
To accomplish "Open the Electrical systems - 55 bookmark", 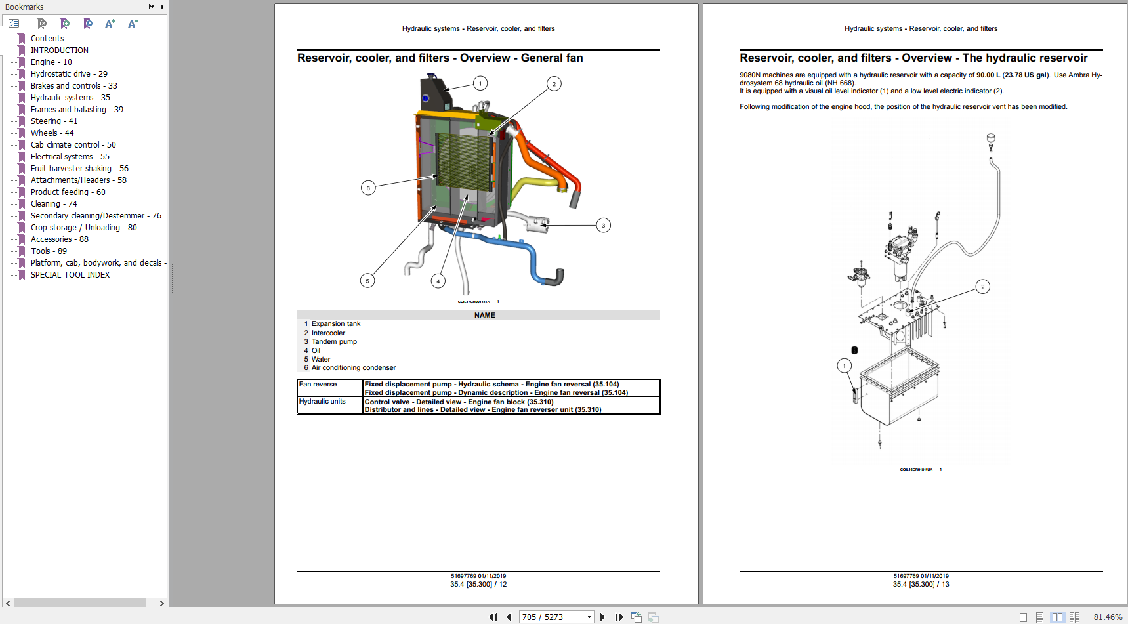I will coord(70,157).
